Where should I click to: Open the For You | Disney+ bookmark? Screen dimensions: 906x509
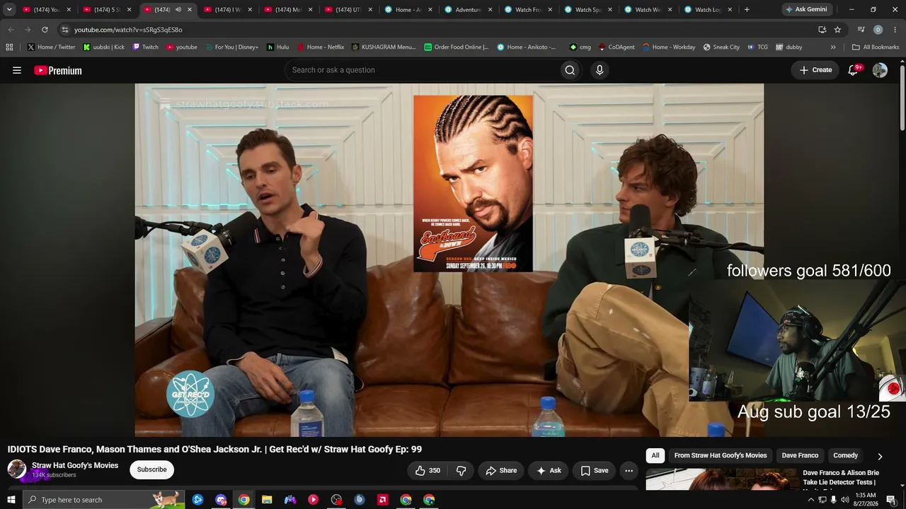pos(231,47)
